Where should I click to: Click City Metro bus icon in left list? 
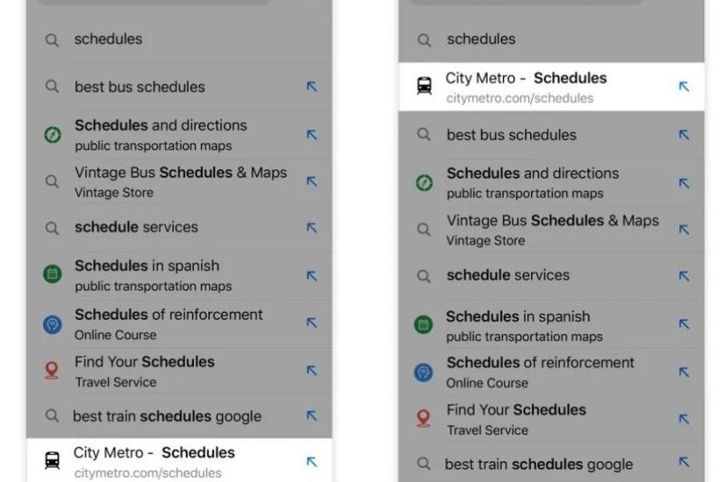click(x=53, y=461)
